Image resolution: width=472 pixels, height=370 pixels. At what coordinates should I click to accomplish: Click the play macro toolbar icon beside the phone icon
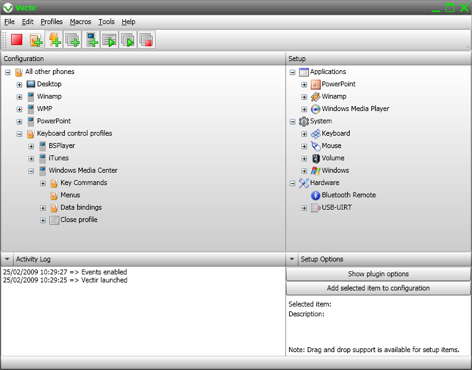109,39
